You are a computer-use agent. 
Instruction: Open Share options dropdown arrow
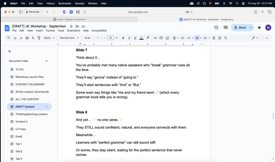click(x=251, y=28)
